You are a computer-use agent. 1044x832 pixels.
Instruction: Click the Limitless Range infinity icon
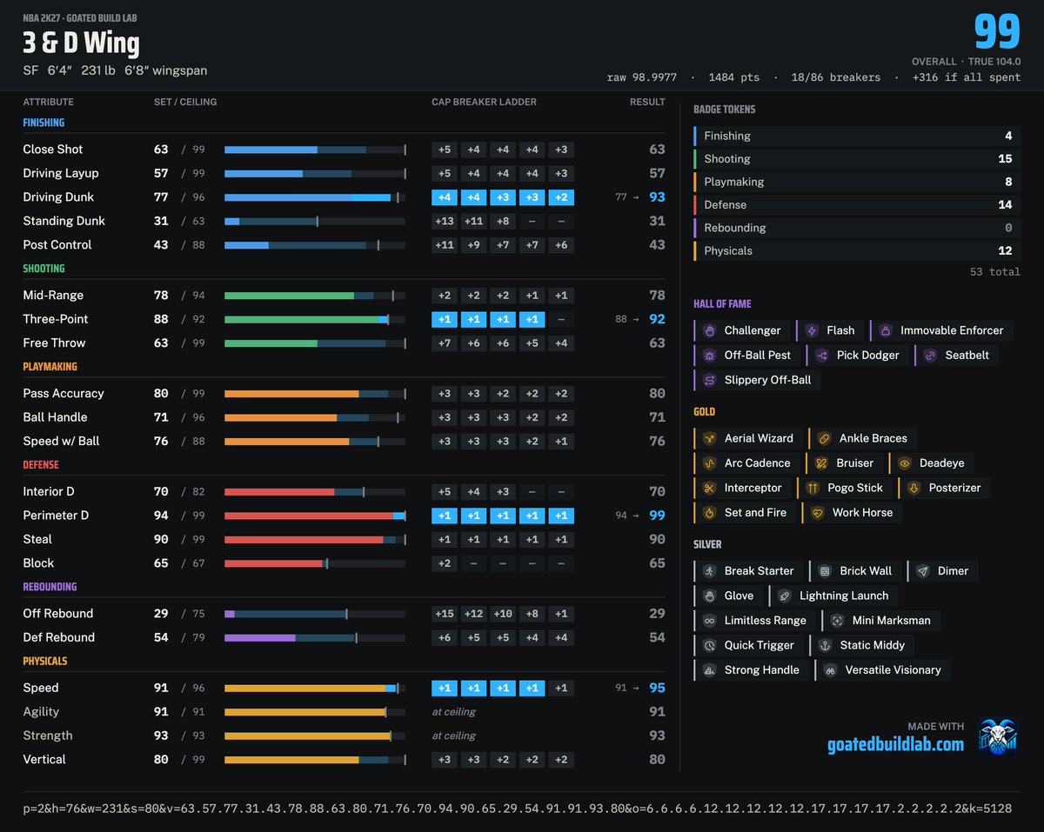(x=709, y=621)
